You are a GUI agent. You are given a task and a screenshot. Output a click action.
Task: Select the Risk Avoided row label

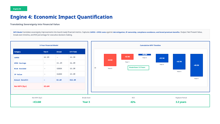point(20,68)
